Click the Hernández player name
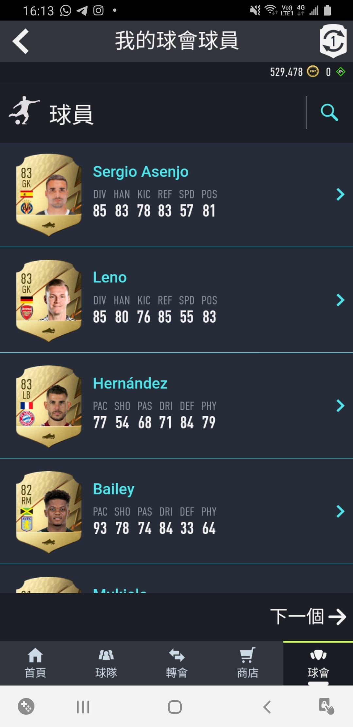Viewport: 353px width, 727px height. [x=130, y=383]
